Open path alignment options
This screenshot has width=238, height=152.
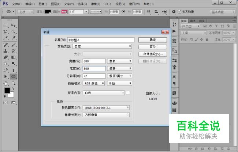pyautogui.click(x=156, y=11)
